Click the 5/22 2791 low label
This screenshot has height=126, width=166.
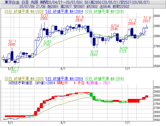point(47,43)
